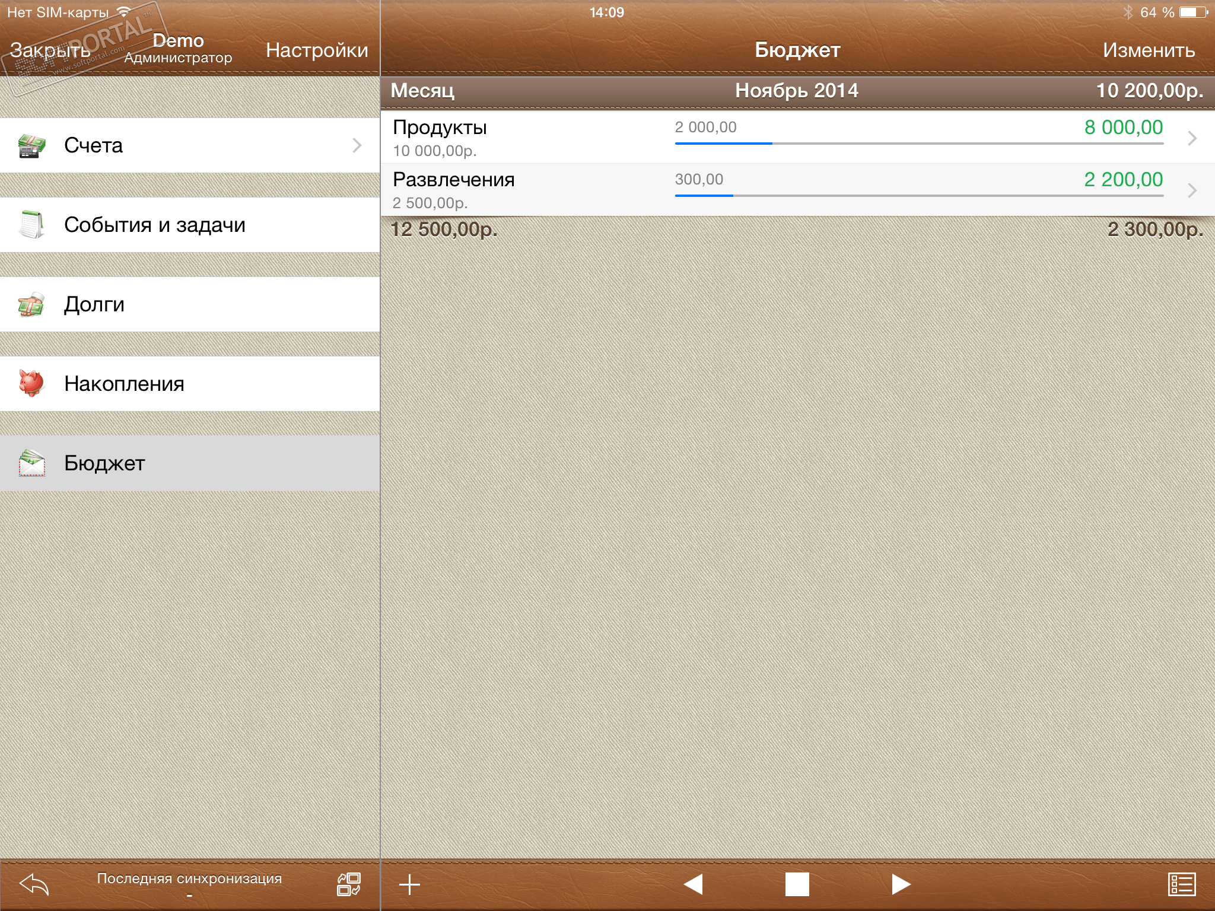
Task: Tap the Изменить button
Action: coord(1149,50)
